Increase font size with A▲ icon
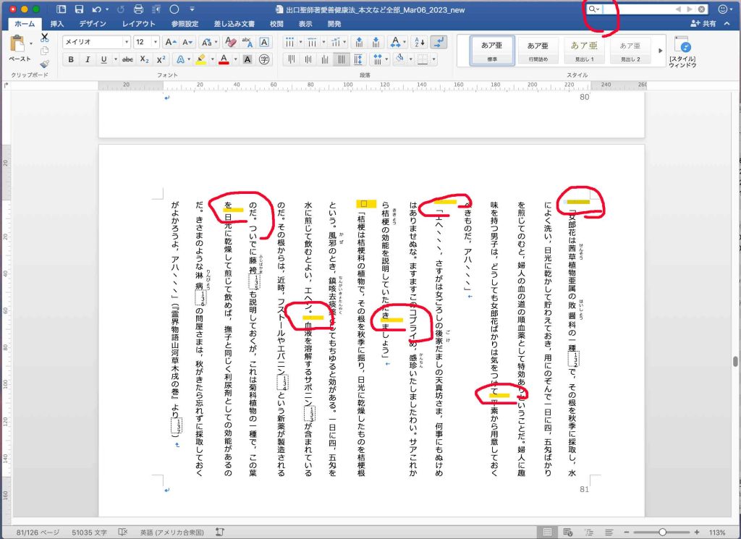Image resolution: width=741 pixels, height=539 pixels. pos(170,42)
